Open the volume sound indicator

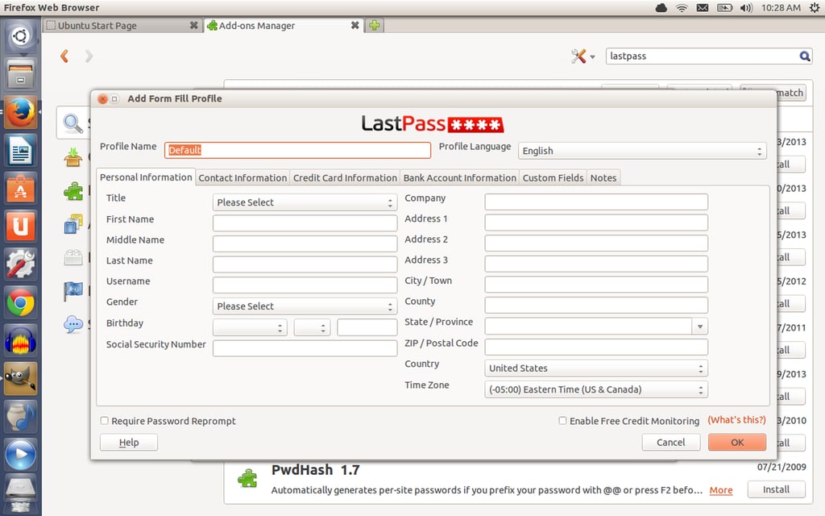tap(746, 8)
